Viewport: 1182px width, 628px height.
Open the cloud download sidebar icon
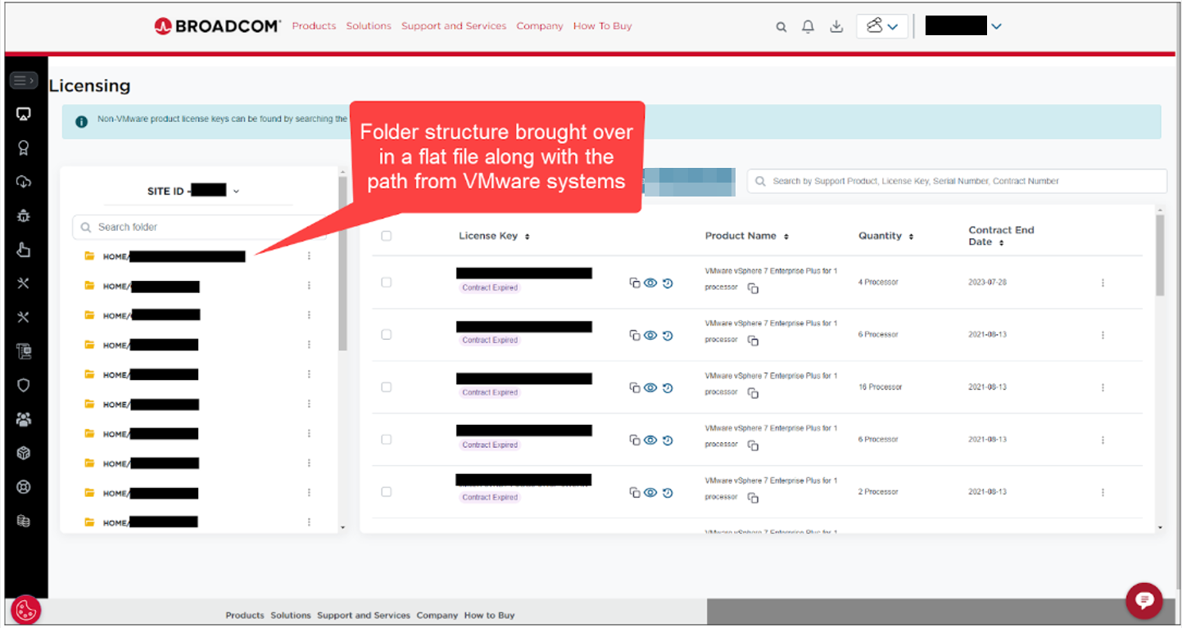23,182
